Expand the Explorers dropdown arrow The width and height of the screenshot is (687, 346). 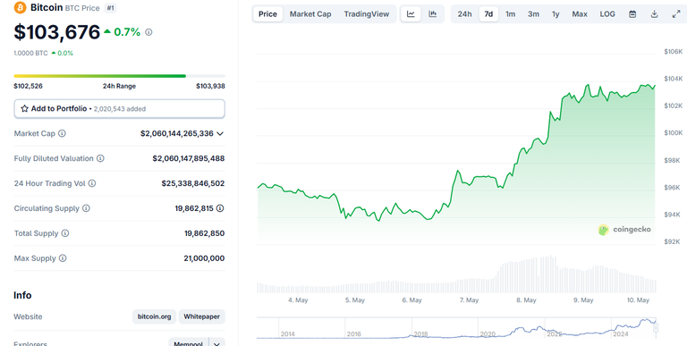(216, 344)
